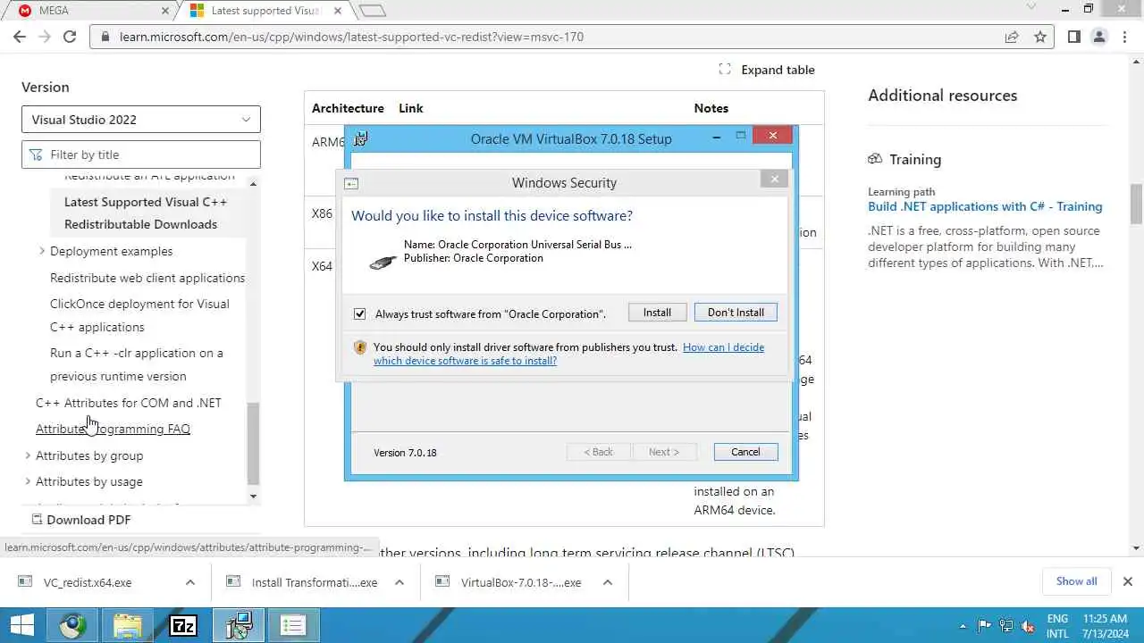
Task: Open Attribute programming FAQ link
Action: coord(113,429)
